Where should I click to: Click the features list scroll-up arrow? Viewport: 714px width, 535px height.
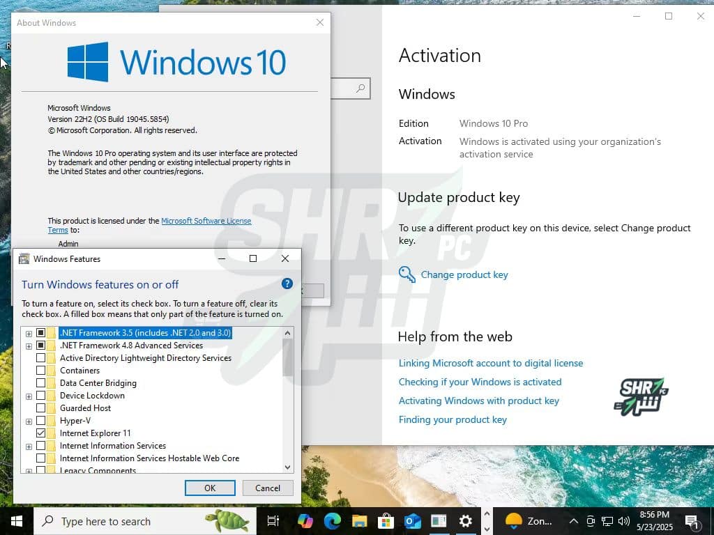(x=287, y=333)
